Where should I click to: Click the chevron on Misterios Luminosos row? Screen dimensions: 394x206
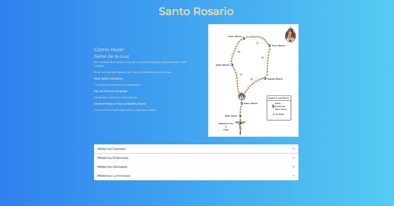(293, 176)
